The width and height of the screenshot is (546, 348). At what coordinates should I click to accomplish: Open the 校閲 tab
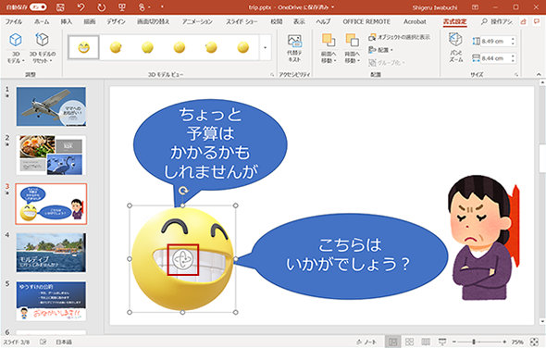click(277, 21)
